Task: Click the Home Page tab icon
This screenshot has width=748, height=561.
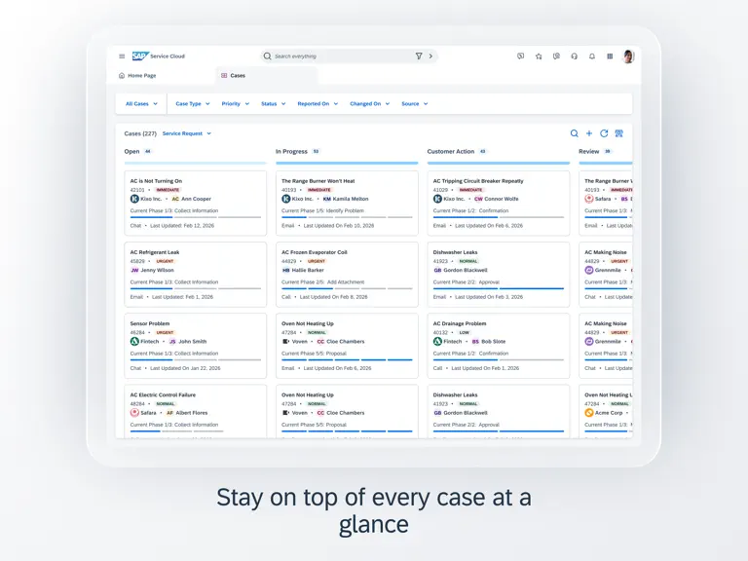Action: pos(122,75)
